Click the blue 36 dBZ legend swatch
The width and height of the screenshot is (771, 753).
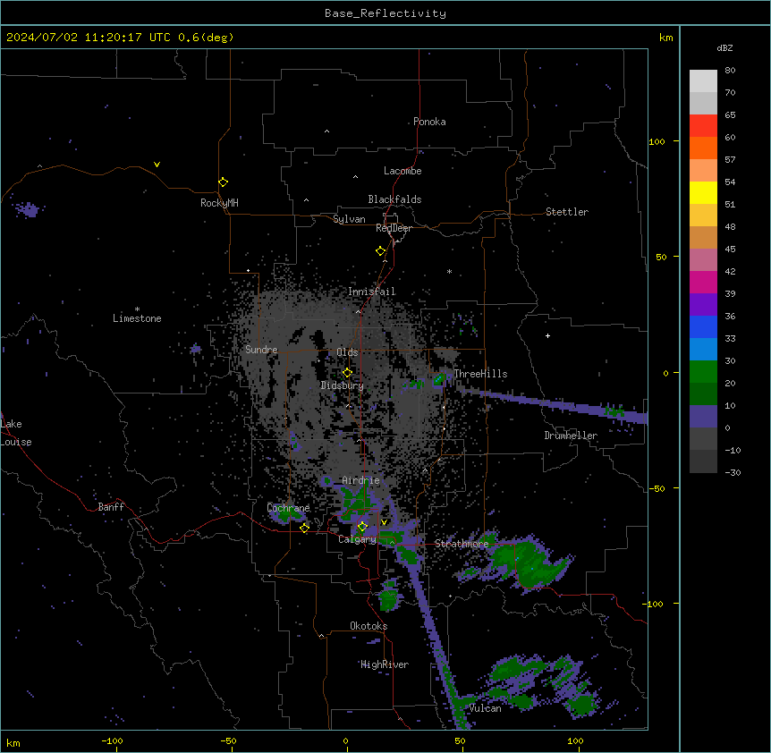(x=703, y=326)
